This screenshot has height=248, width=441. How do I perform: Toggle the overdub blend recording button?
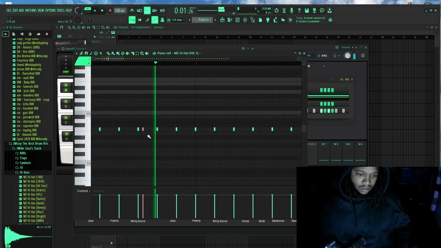point(155,10)
